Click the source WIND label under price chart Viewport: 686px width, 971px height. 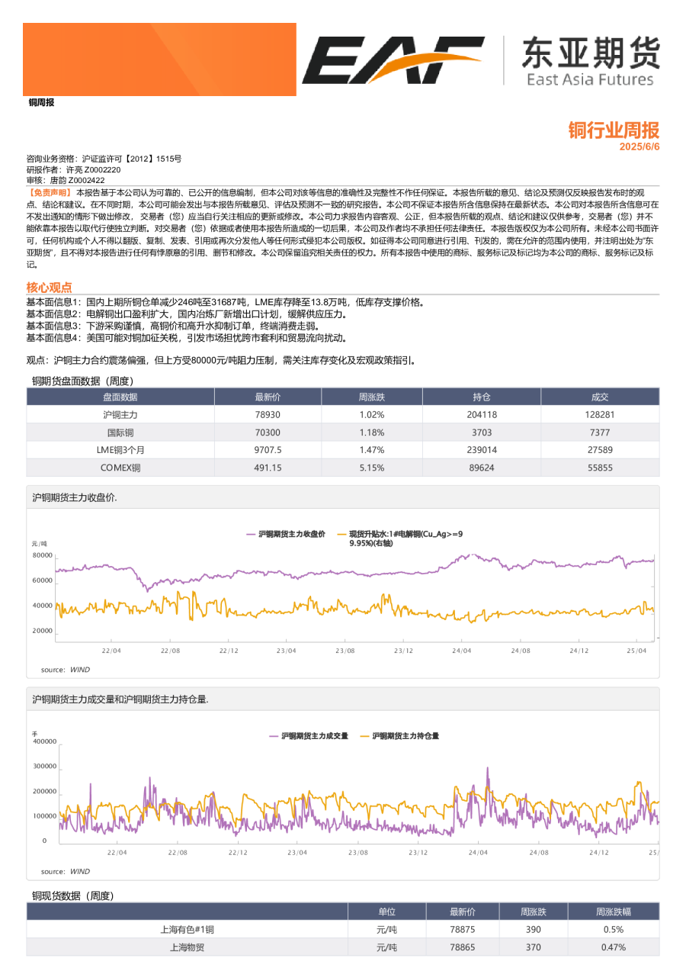coord(66,668)
